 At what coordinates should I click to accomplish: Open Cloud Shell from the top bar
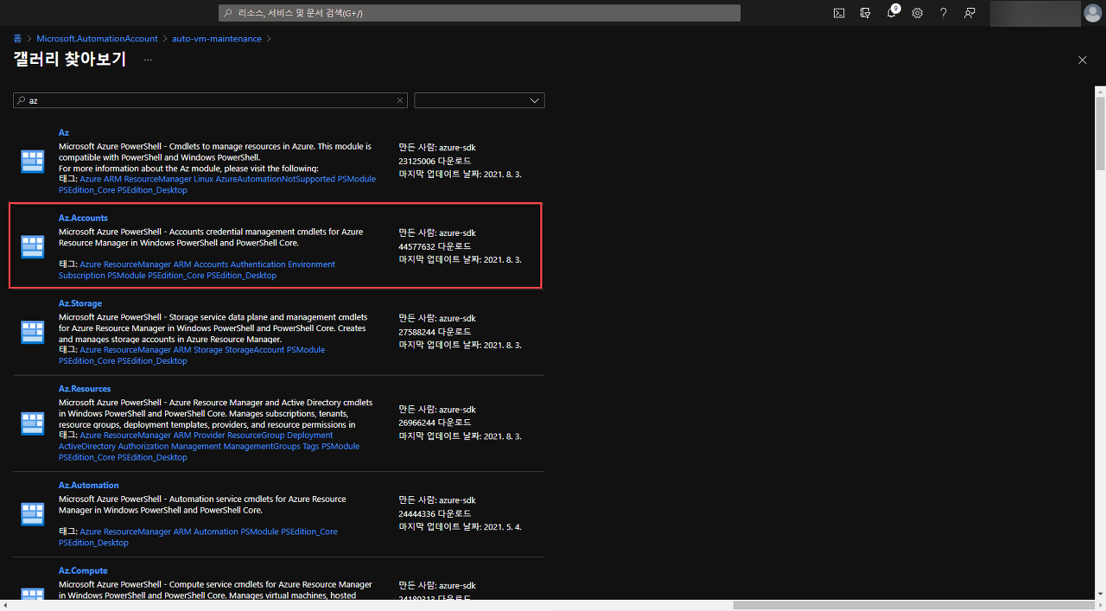[x=839, y=13]
